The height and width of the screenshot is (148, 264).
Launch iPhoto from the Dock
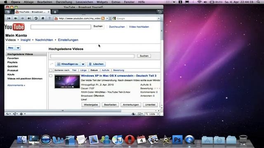153,140
